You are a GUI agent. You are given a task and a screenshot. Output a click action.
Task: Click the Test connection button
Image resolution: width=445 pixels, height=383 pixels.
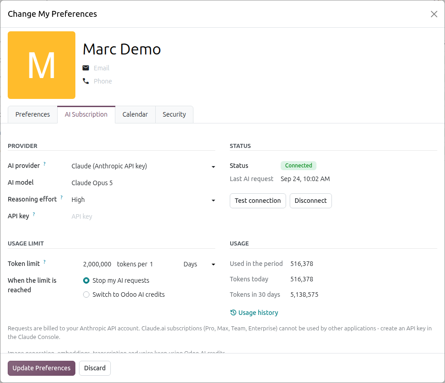point(258,201)
